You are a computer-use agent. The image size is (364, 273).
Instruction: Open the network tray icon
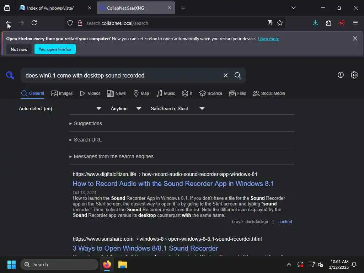click(311, 264)
